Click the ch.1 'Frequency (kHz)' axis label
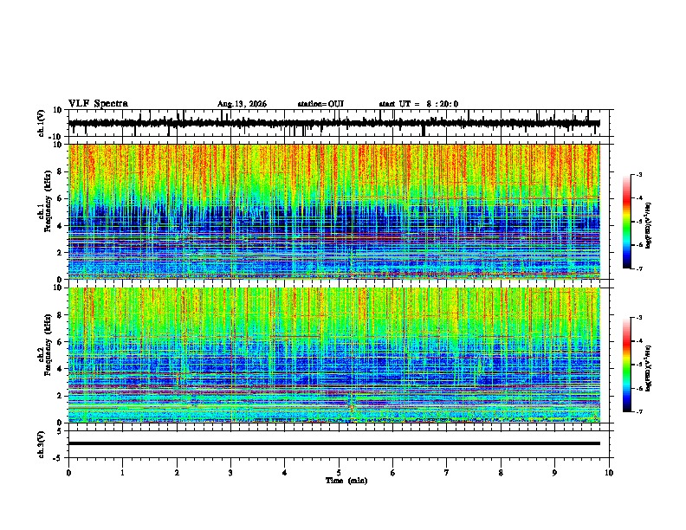The image size is (686, 530). pyautogui.click(x=48, y=202)
